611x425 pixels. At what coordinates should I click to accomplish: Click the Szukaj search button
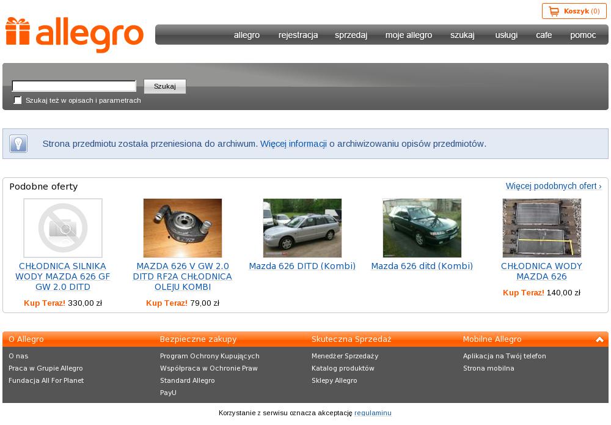[165, 86]
